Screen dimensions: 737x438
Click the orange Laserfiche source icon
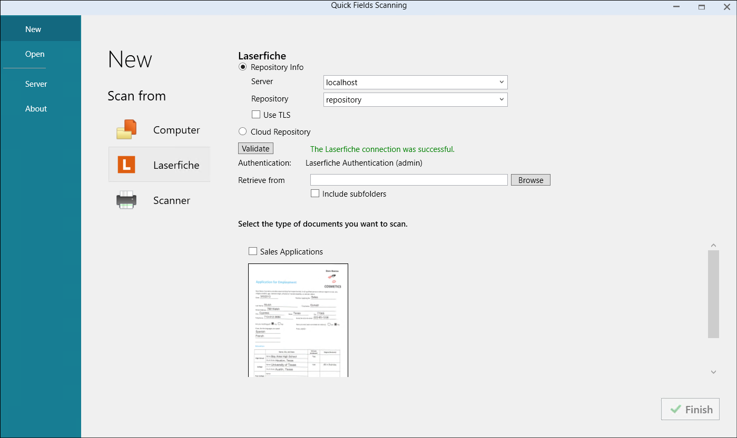pos(126,165)
